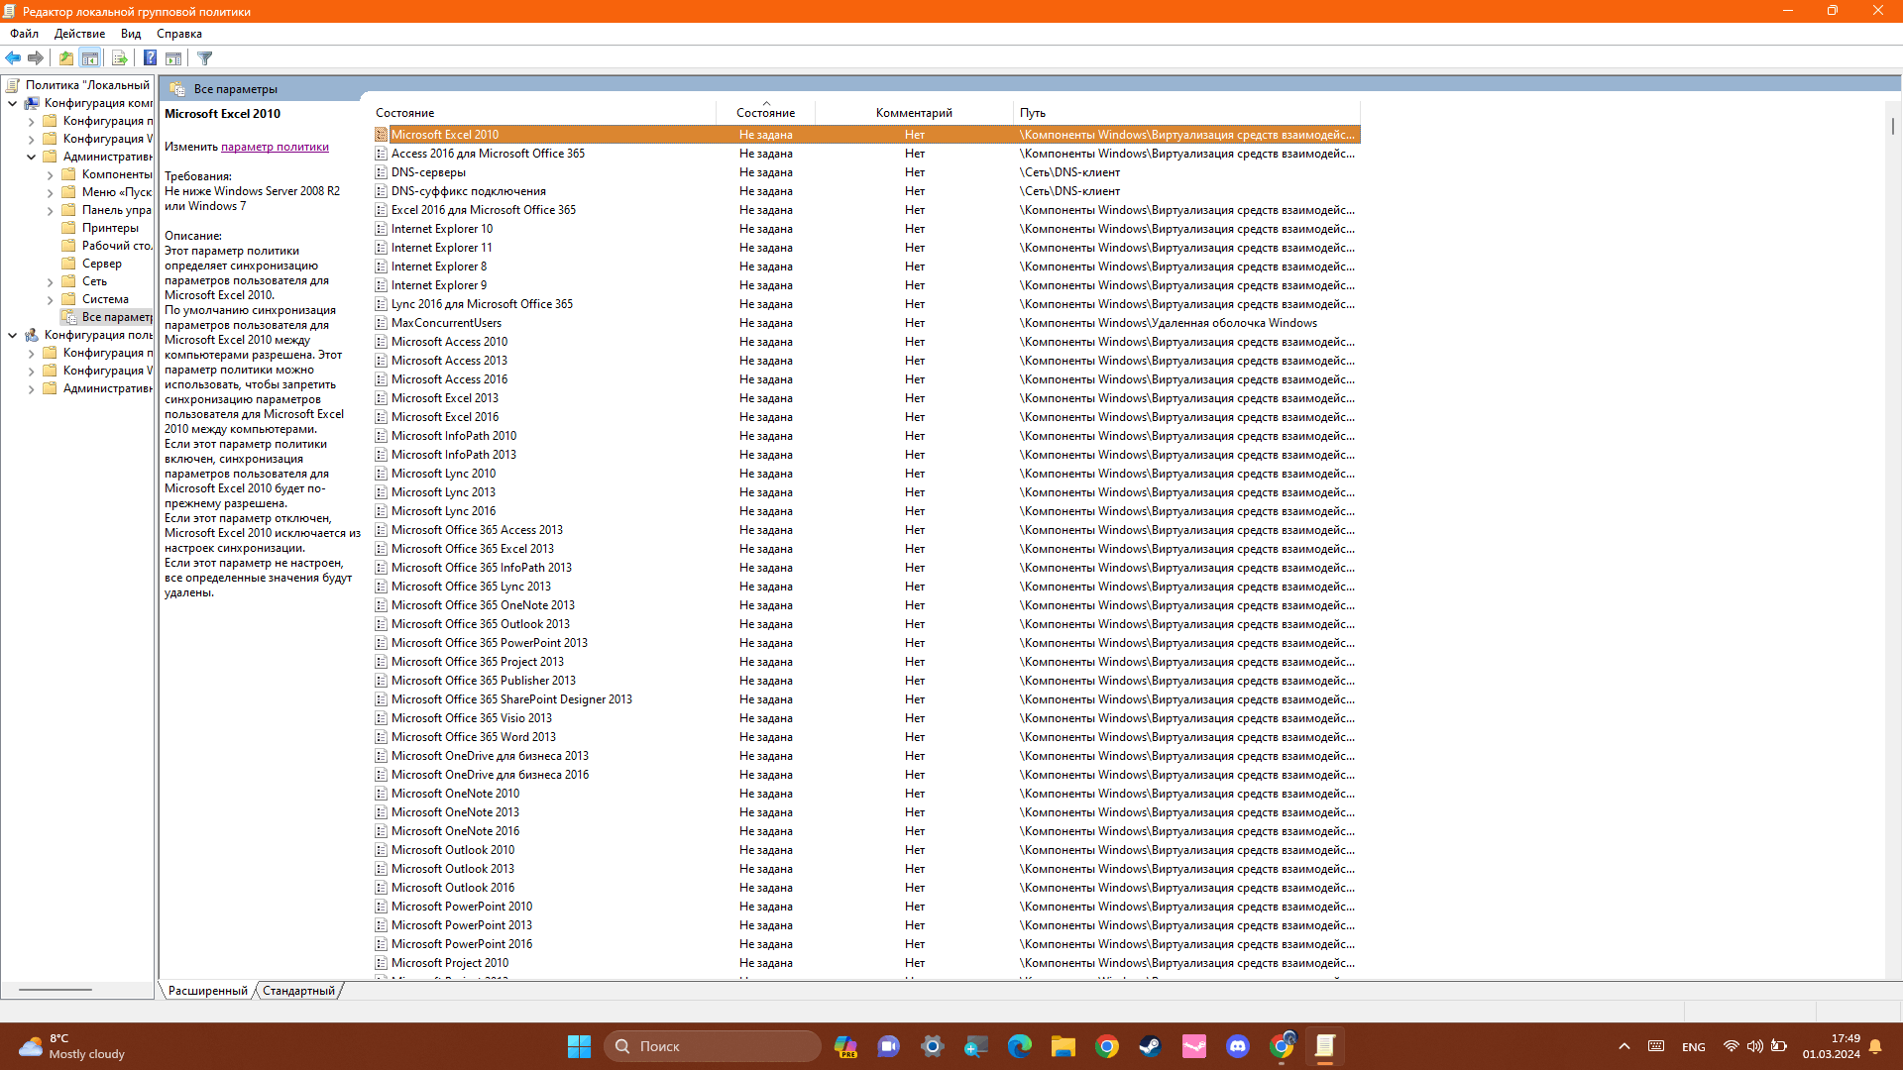Click the policy icon beside DNS-серверы
This screenshot has width=1903, height=1070.
pyautogui.click(x=381, y=172)
